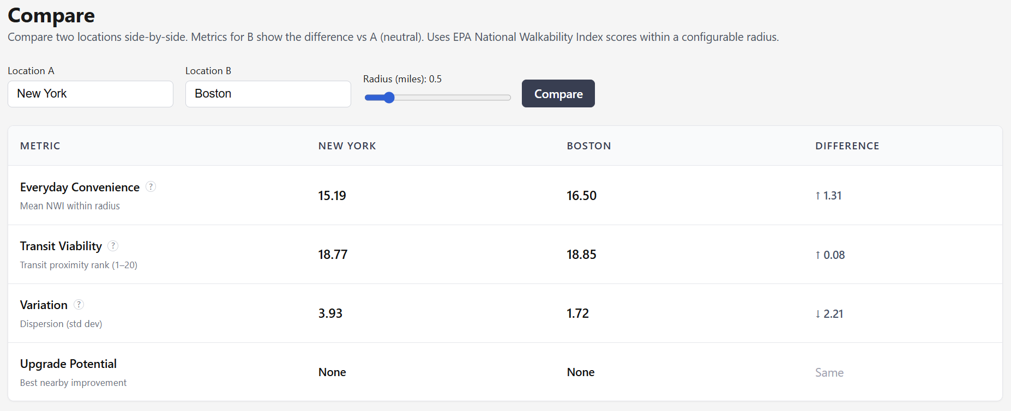Select Boston value 18.85

[x=581, y=254]
